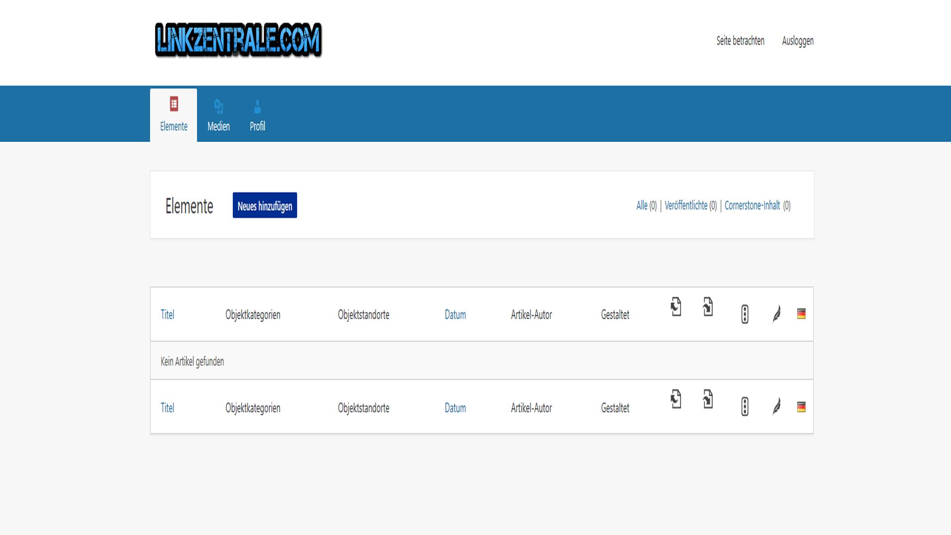
Task: Click the 'Kein Artikel gefunden' message
Action: coord(192,362)
